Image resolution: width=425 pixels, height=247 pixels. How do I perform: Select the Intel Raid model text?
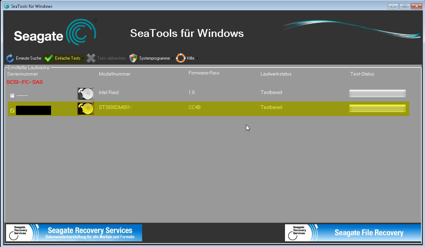tap(109, 92)
